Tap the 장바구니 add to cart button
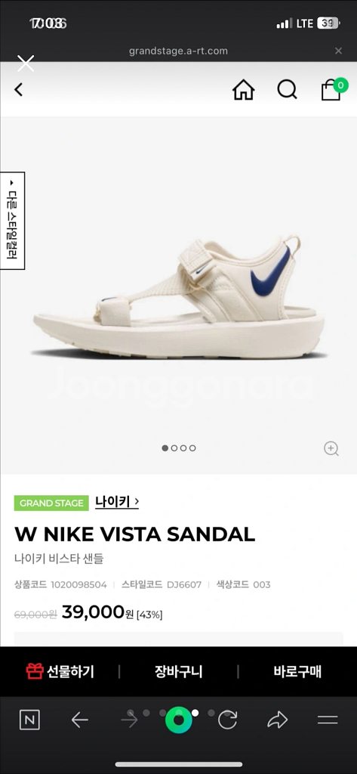Viewport: 357px width, 774px height. click(178, 671)
